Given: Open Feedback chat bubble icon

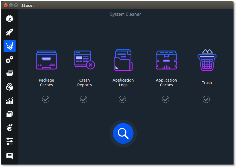Looking at the screenshot, I should 10,156.
